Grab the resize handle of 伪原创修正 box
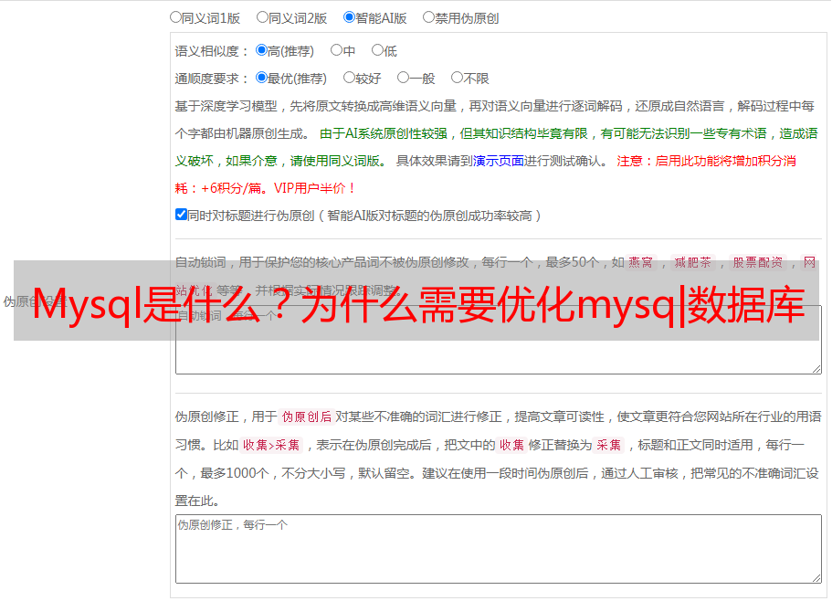 pyautogui.click(x=816, y=578)
